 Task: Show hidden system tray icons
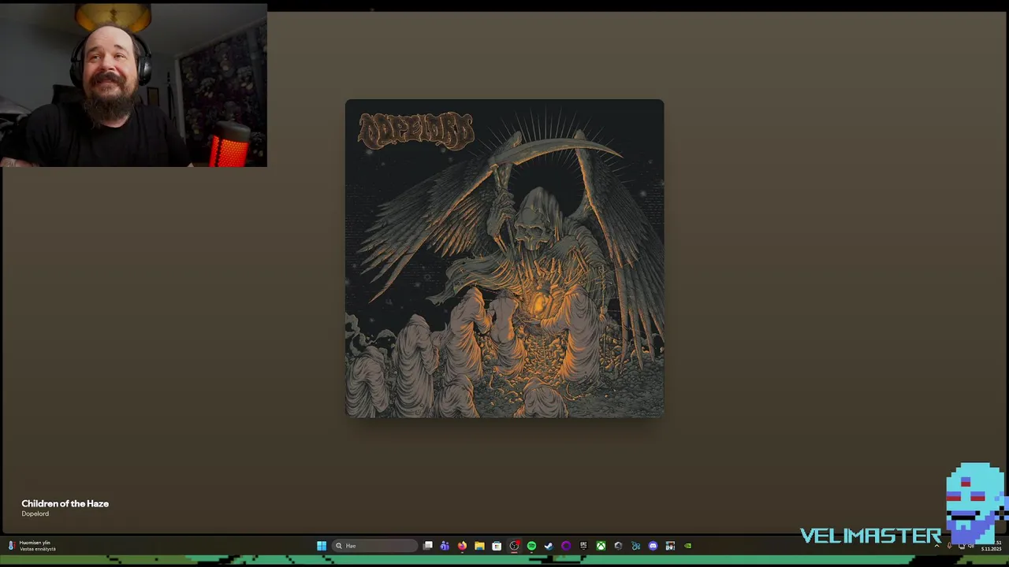click(x=937, y=546)
